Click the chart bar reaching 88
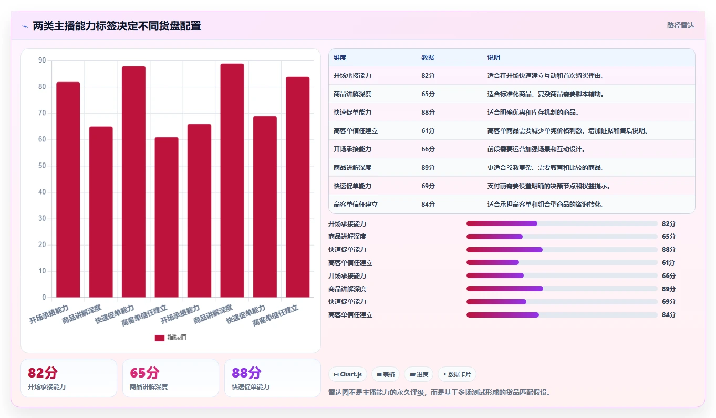Viewport: 716px width, 418px height. click(x=134, y=181)
